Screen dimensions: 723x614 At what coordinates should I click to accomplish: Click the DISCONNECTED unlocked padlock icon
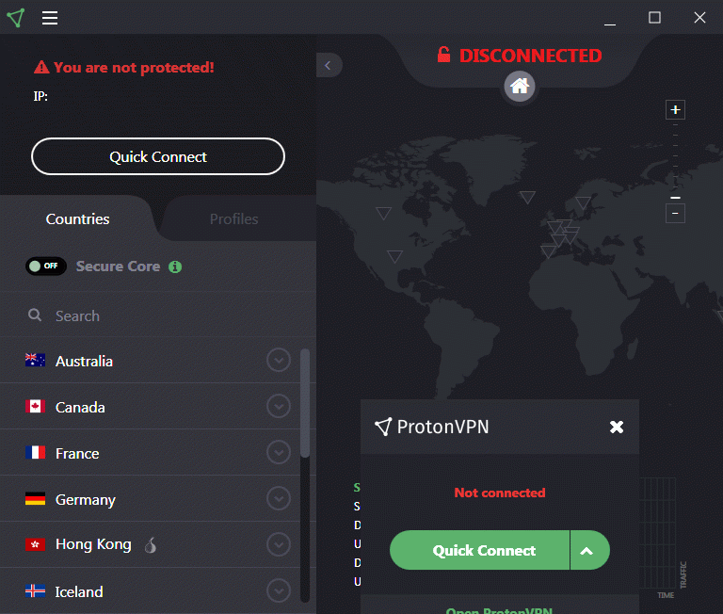coord(443,55)
